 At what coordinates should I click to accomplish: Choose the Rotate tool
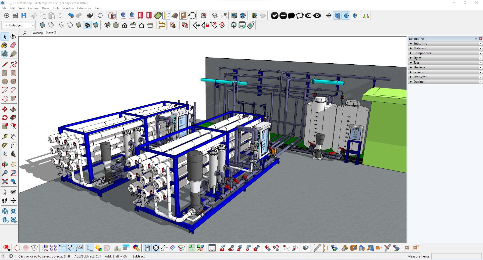[5, 118]
